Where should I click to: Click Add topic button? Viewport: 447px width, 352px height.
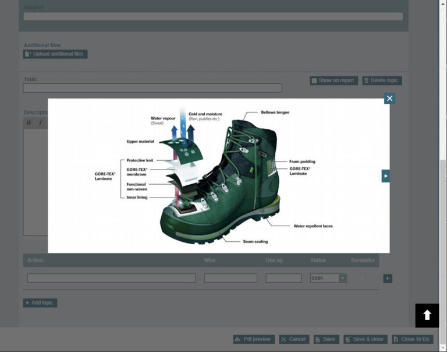click(40, 303)
